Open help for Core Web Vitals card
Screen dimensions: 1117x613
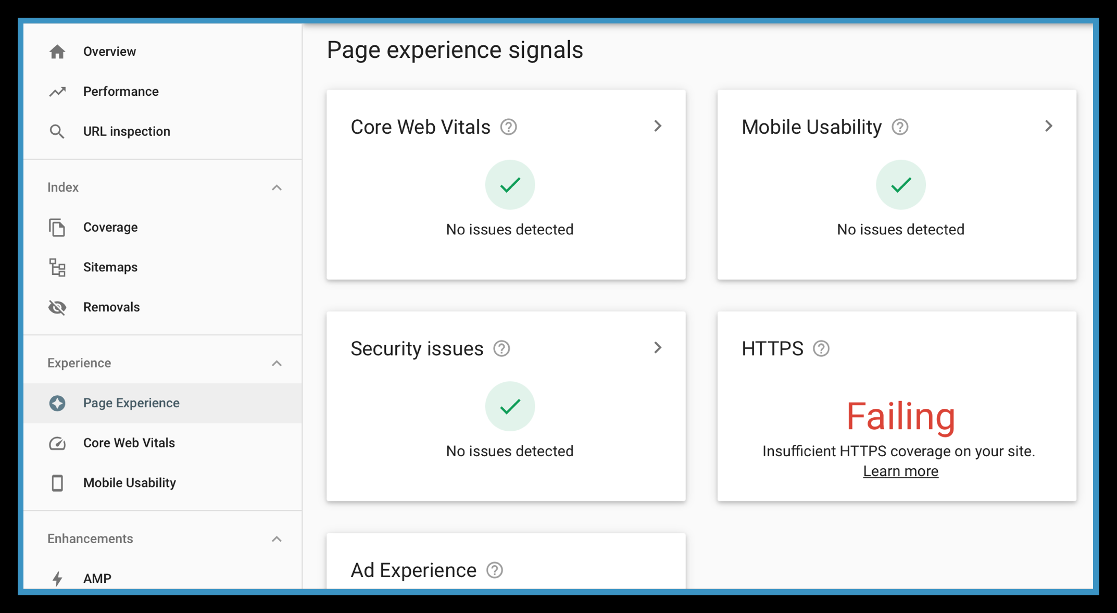click(x=508, y=127)
